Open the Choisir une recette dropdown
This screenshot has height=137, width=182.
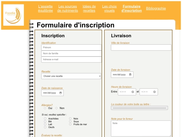(71, 76)
